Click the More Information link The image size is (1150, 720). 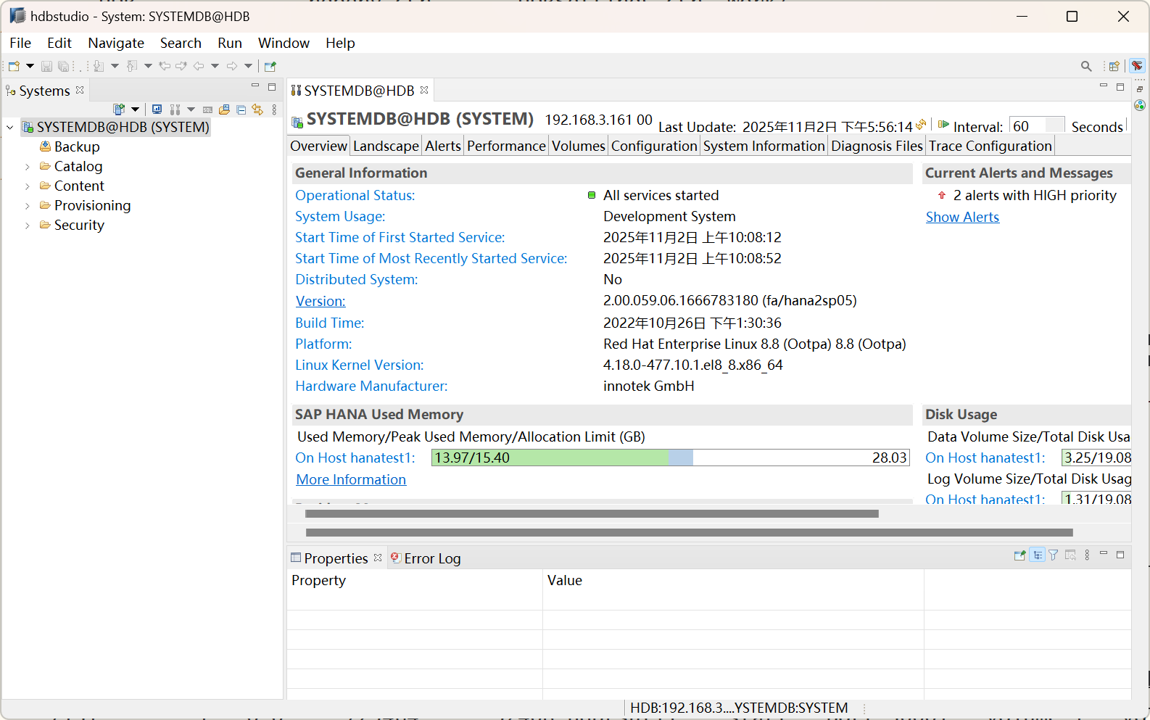click(x=351, y=479)
